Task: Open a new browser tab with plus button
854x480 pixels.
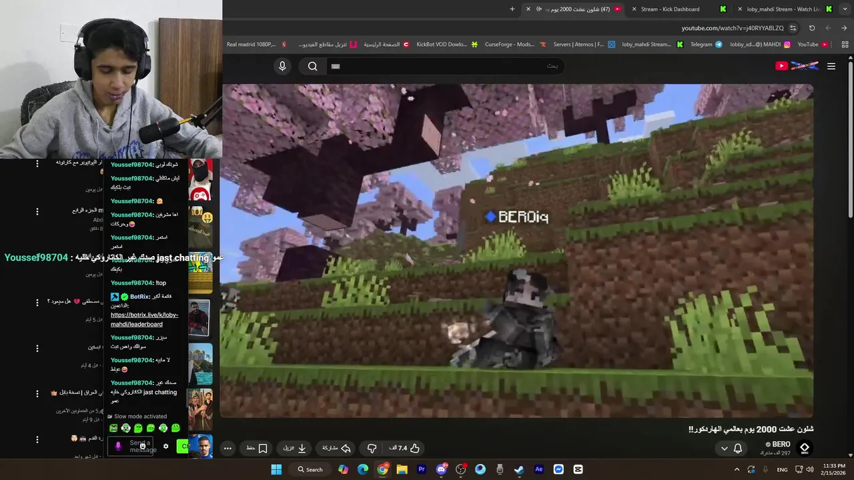Action: click(512, 9)
